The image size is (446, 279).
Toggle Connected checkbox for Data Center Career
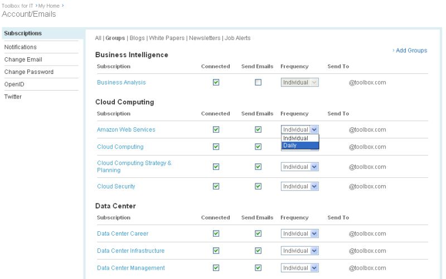click(216, 233)
